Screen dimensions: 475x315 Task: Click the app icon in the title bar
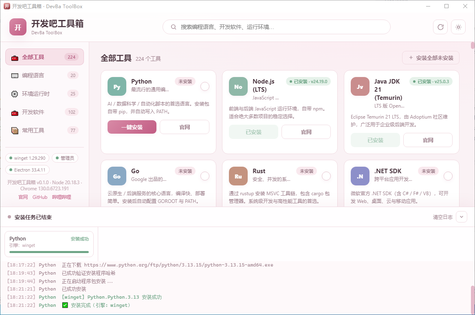pos(7,6)
